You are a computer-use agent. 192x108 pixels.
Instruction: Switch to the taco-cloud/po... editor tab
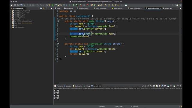[83, 8]
